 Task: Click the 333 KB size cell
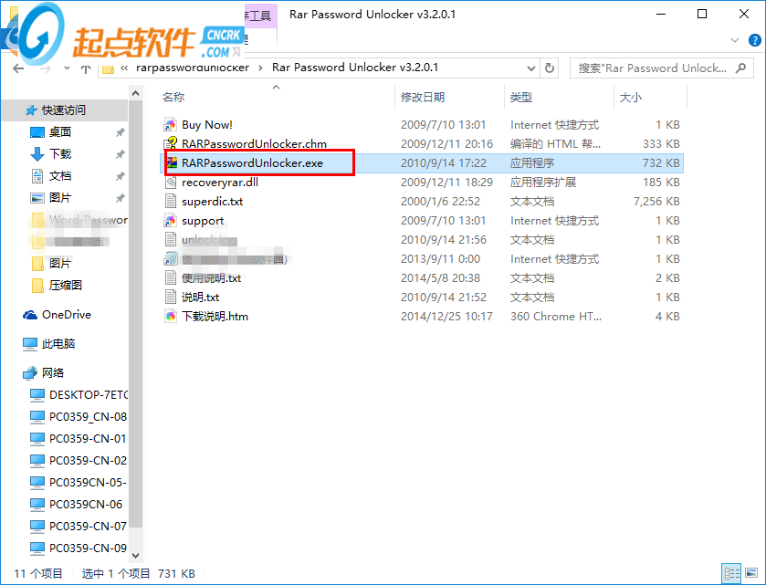click(661, 144)
